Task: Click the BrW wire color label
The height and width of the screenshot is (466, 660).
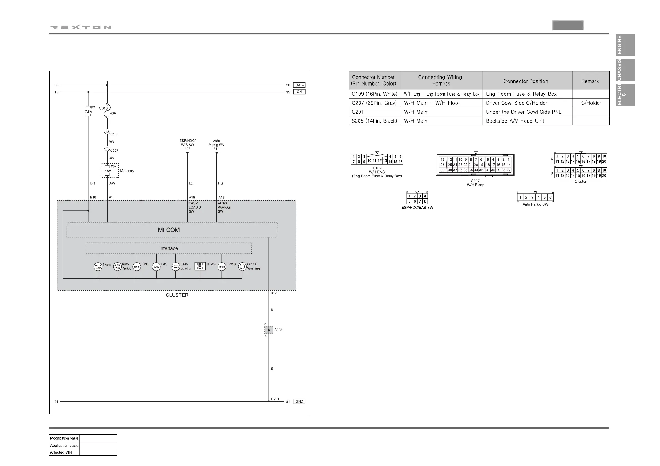Action: (112, 183)
